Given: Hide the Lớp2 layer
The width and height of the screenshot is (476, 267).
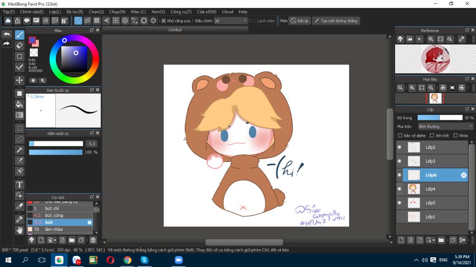Looking at the screenshot, I should (x=399, y=147).
